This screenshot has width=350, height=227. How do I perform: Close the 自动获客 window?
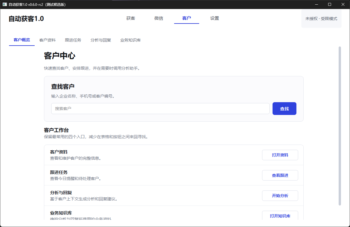click(343, 4)
